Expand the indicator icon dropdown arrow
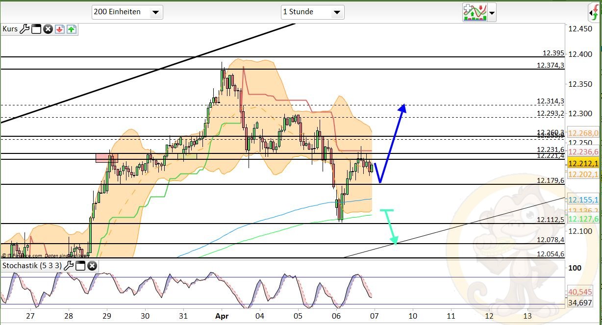The height and width of the screenshot is (325, 602). click(x=491, y=13)
